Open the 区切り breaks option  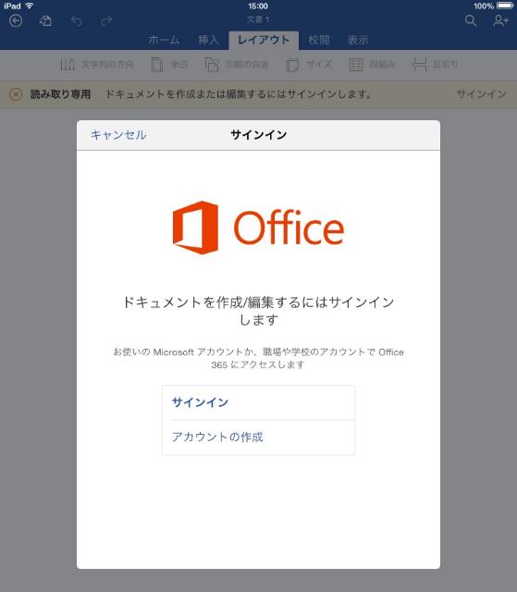[435, 65]
